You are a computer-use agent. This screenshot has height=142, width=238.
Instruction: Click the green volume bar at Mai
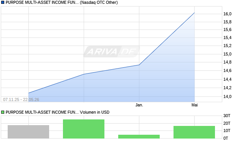point(194,132)
